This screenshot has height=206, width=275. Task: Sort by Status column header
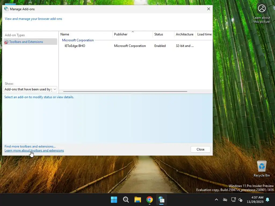[163, 34]
